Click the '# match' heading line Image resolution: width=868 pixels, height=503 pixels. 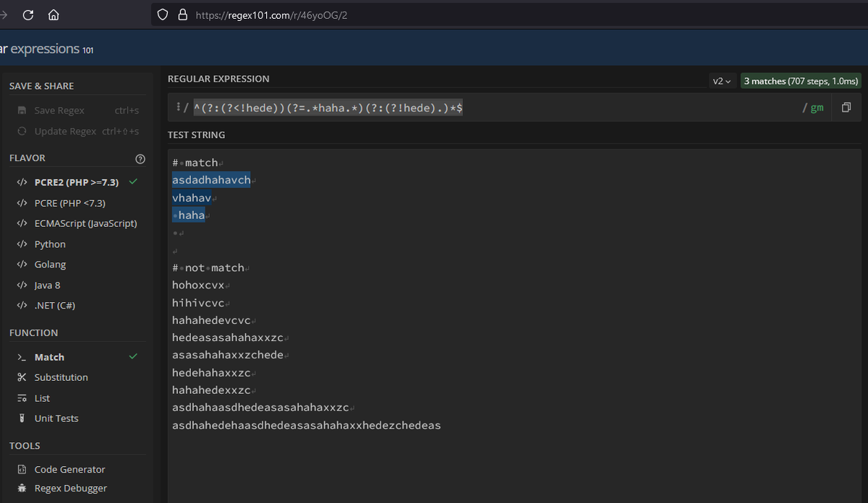click(x=195, y=163)
